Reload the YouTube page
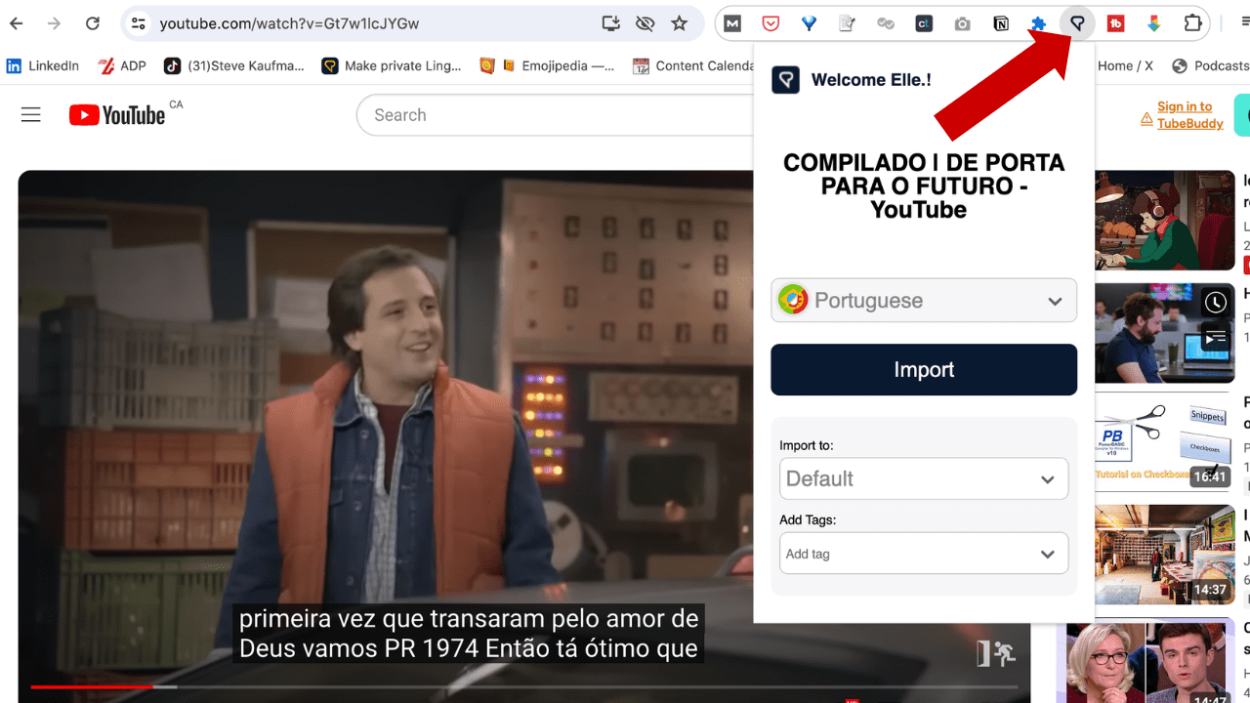The width and height of the screenshot is (1250, 703). tap(92, 23)
